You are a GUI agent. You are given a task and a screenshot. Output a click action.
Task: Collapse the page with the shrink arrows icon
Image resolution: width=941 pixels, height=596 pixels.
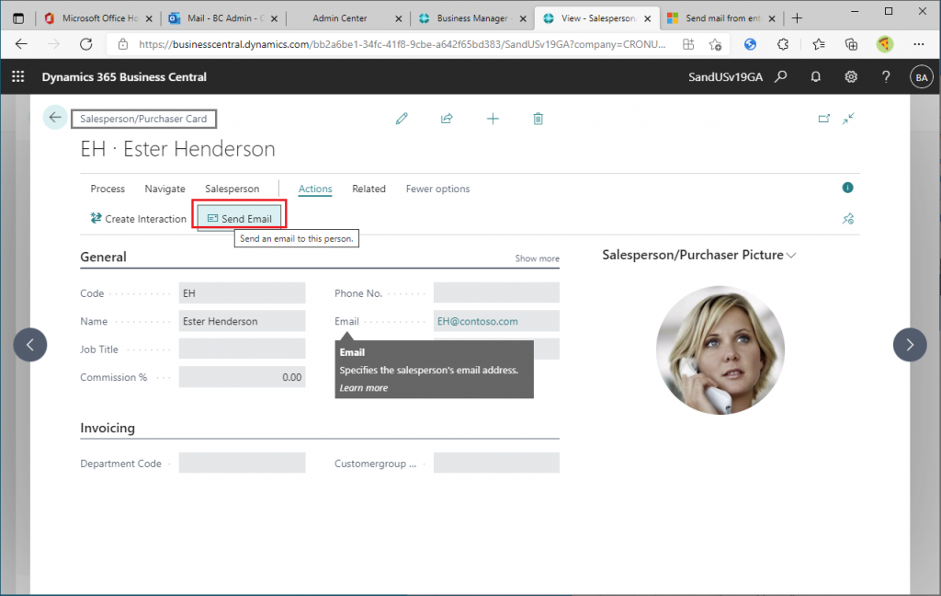pos(848,119)
